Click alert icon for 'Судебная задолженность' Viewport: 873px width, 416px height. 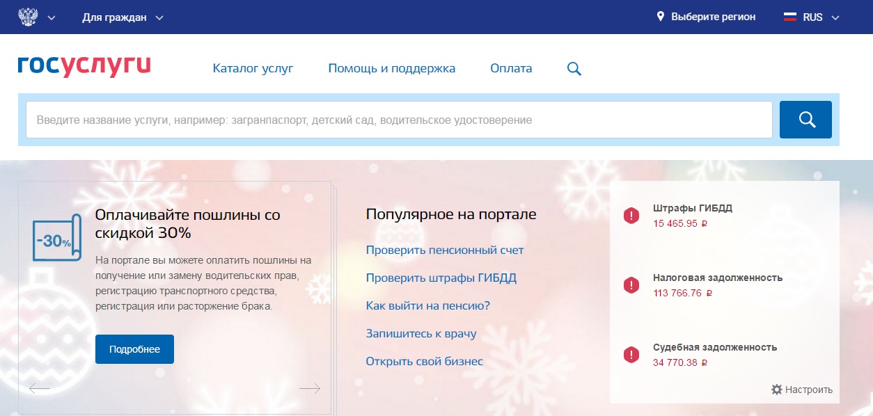(x=631, y=355)
